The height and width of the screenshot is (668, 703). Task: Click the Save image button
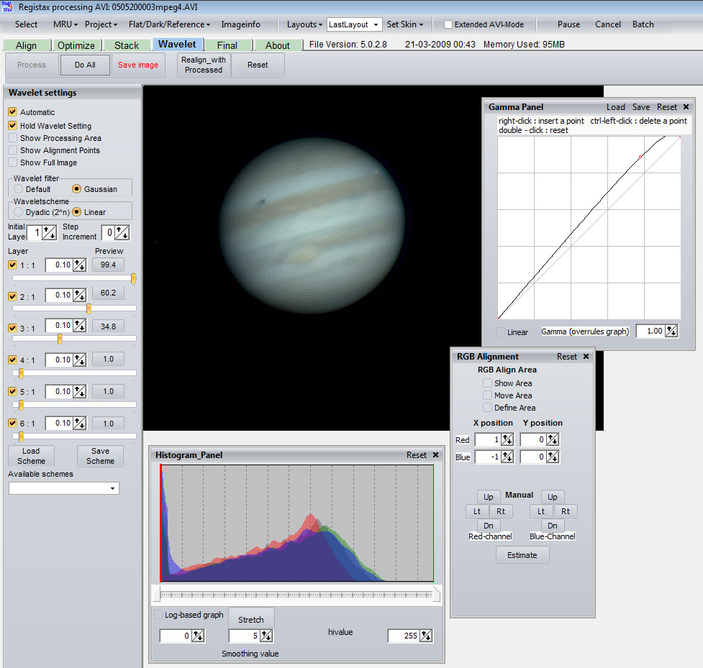[x=137, y=65]
